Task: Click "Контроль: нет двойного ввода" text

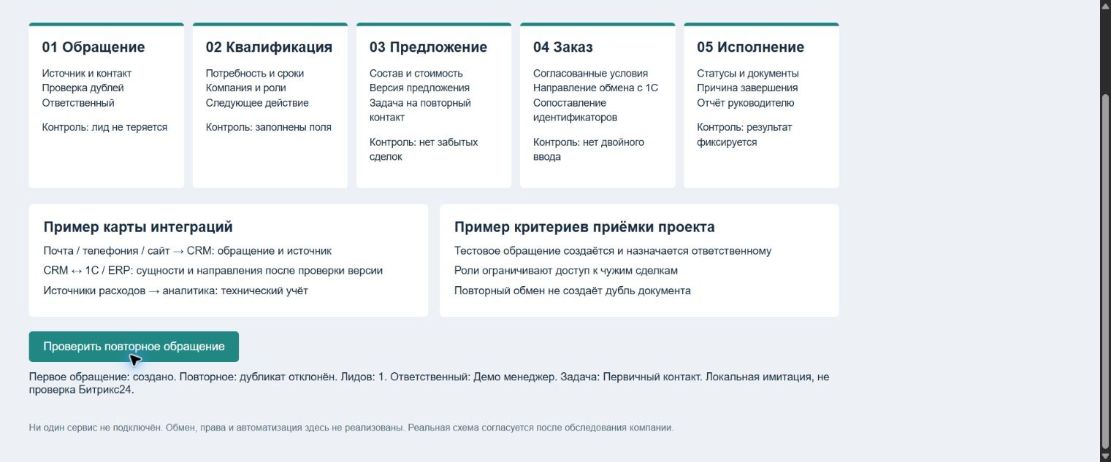Action: [589, 150]
